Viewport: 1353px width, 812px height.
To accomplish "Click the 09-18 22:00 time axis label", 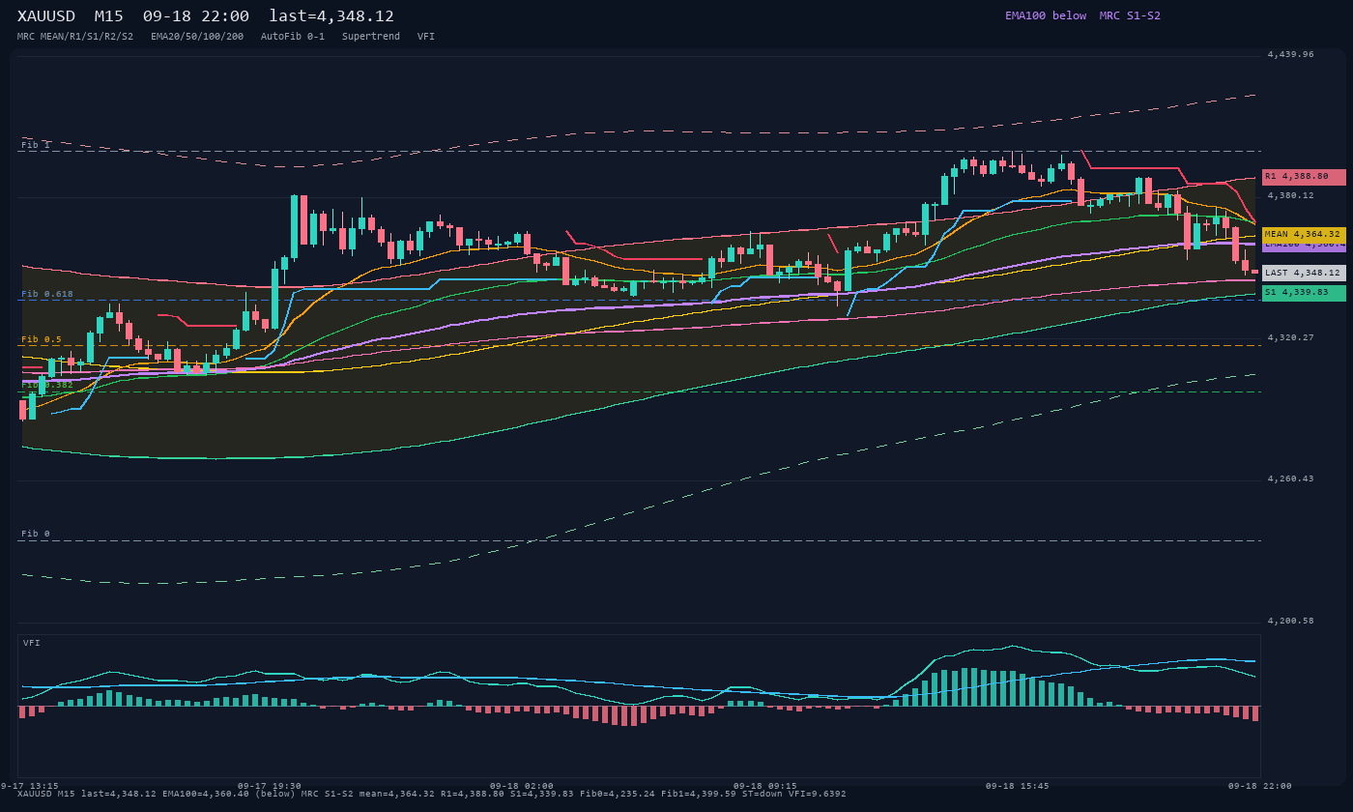I will (x=1260, y=786).
